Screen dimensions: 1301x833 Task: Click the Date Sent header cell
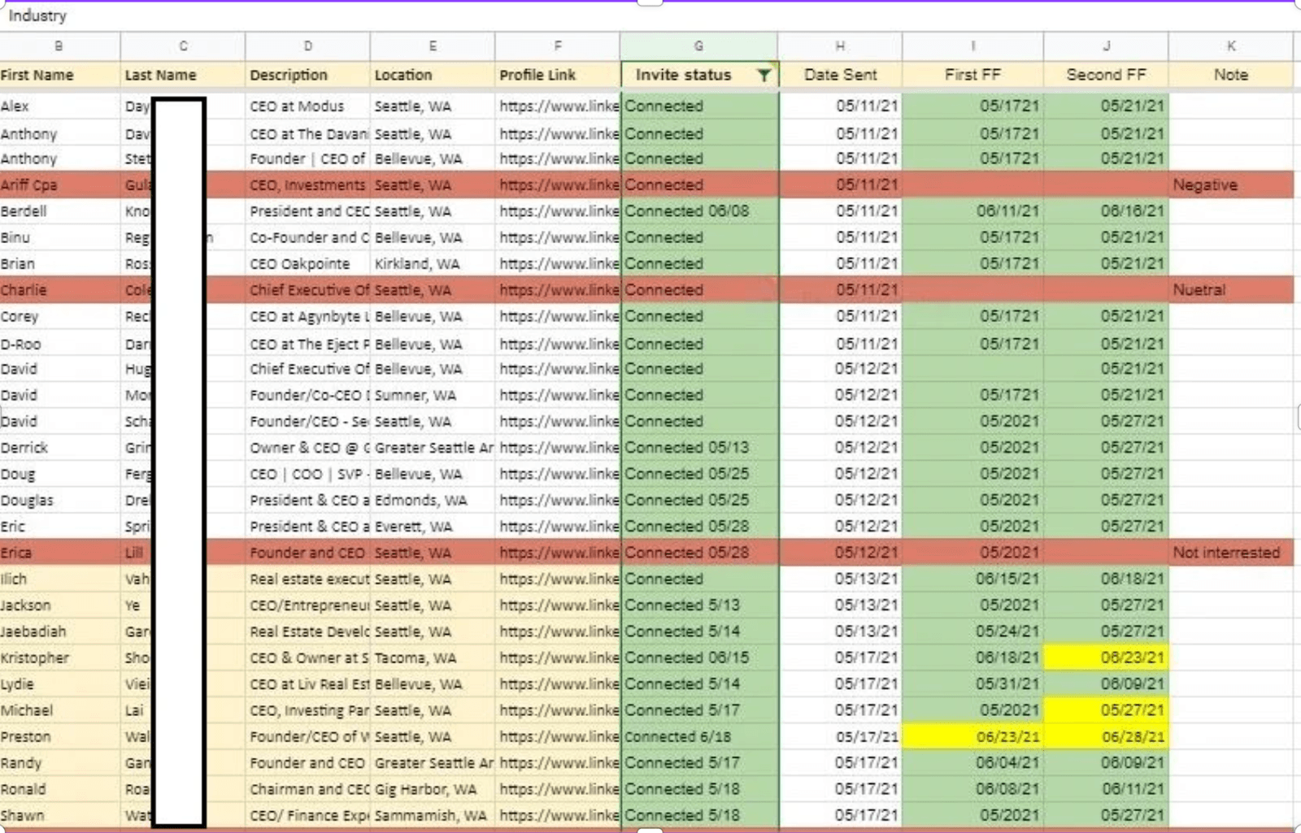840,75
